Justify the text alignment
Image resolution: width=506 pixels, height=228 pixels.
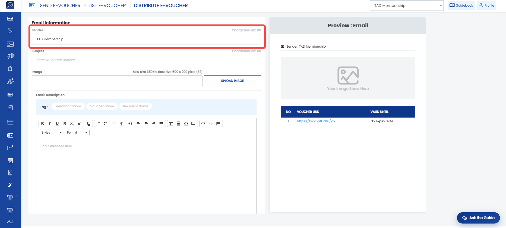pyautogui.click(x=161, y=124)
